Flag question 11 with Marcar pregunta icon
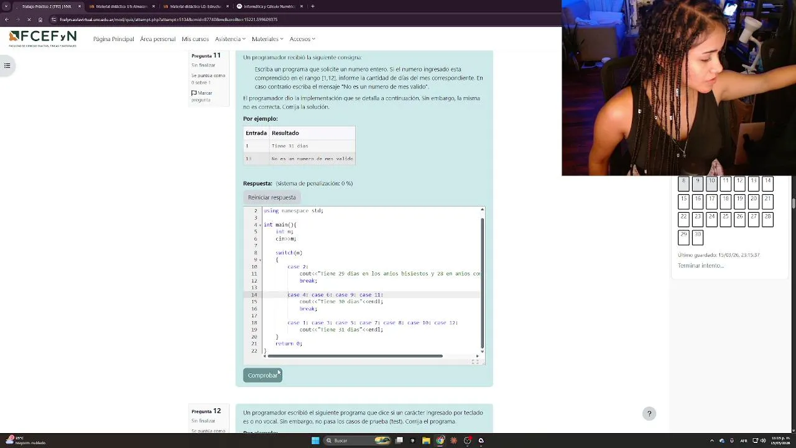The width and height of the screenshot is (796, 448). (x=194, y=93)
